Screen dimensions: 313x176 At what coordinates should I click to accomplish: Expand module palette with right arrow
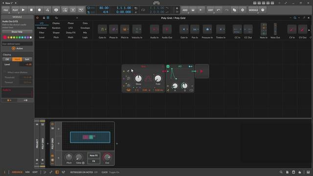point(309,30)
